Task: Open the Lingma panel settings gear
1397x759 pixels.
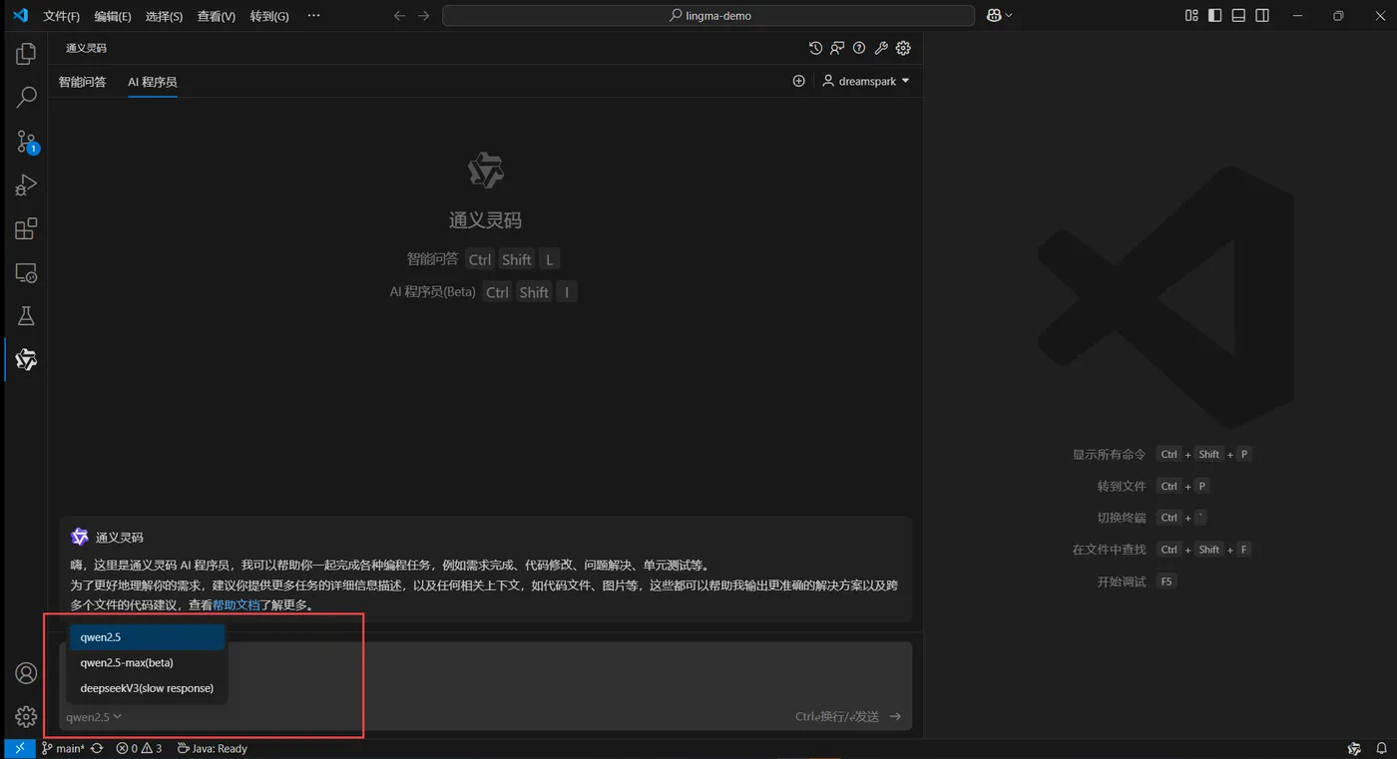Action: click(903, 48)
